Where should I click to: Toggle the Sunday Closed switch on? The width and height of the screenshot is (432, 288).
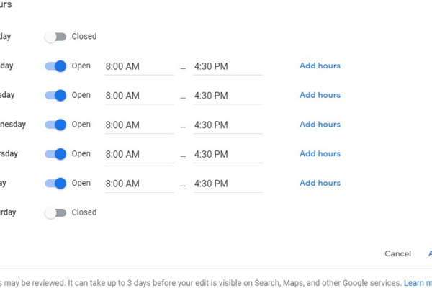[55, 37]
